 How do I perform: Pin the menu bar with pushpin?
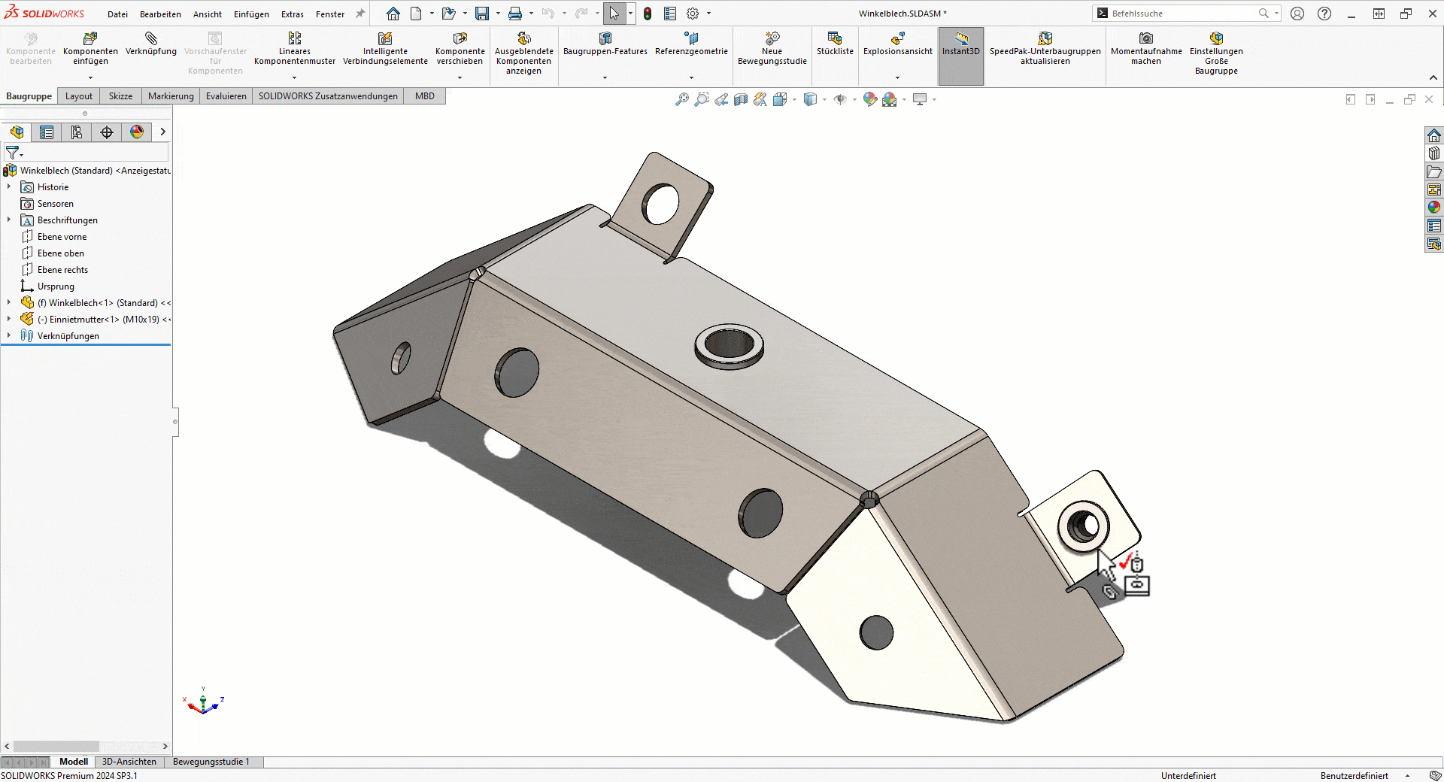point(360,14)
